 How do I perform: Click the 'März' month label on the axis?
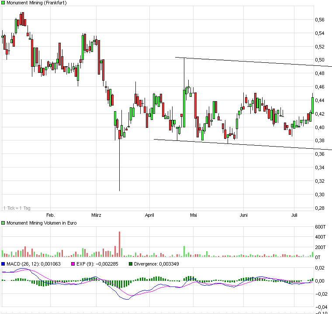(x=97, y=215)
